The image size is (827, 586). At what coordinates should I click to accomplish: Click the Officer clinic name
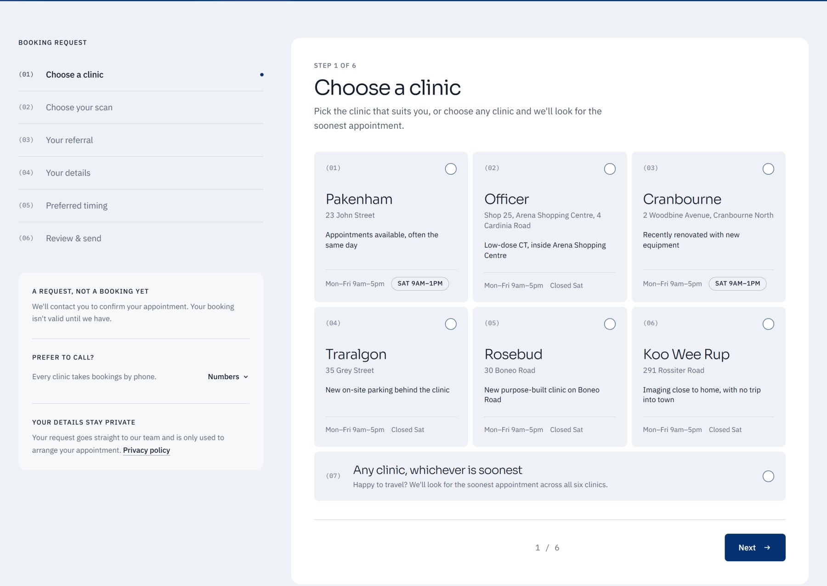pyautogui.click(x=506, y=199)
